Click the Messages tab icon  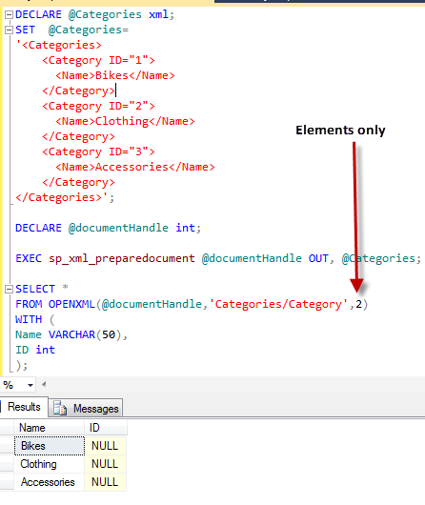coord(60,408)
